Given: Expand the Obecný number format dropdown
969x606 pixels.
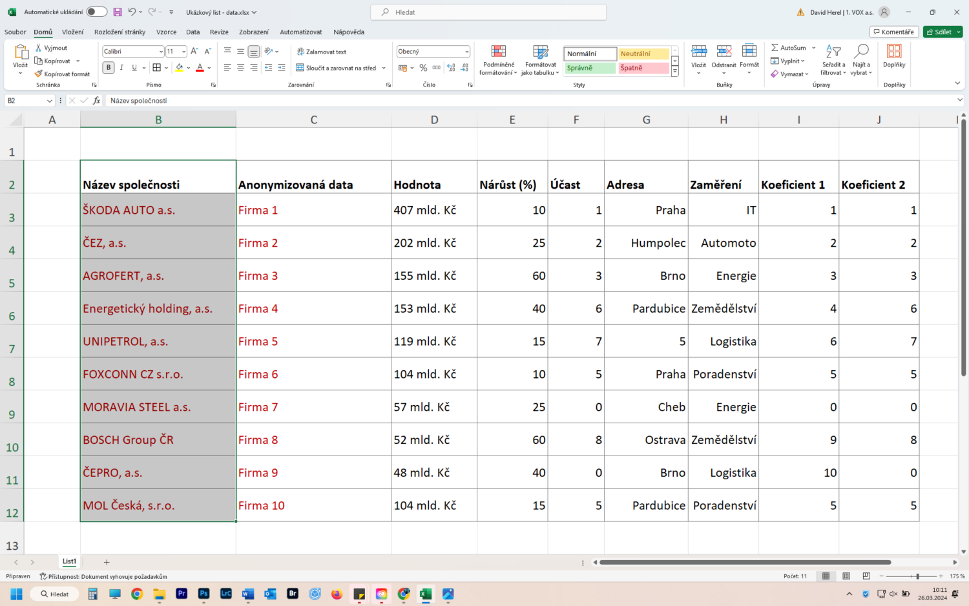Looking at the screenshot, I should pyautogui.click(x=466, y=52).
